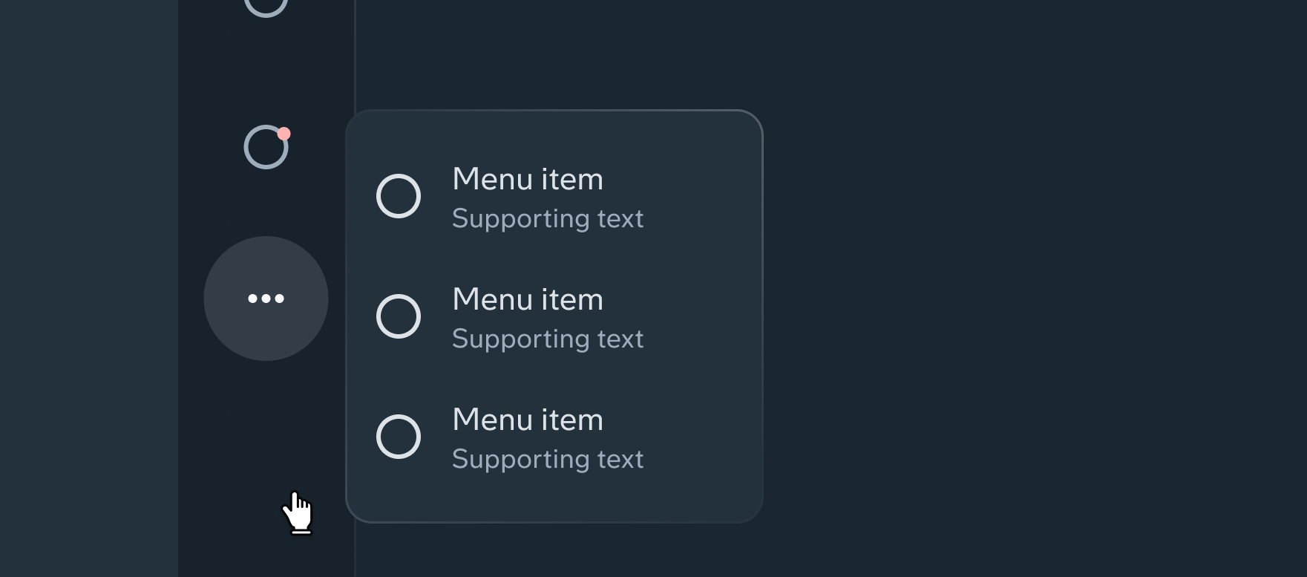Select the middle "Menu item" row
The width and height of the screenshot is (1307, 577).
(527, 299)
